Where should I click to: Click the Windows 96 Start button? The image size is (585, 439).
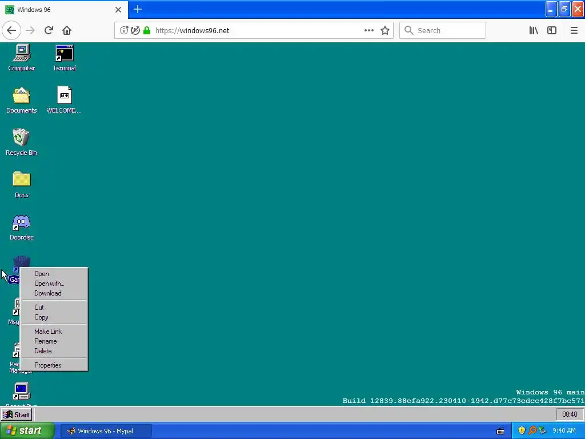(17, 414)
